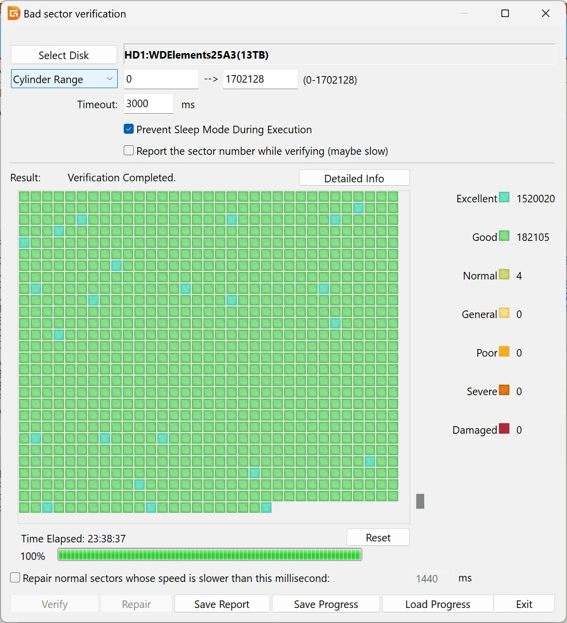The height and width of the screenshot is (623, 567).
Task: Click the Excellent legend color swatch
Action: [504, 198]
